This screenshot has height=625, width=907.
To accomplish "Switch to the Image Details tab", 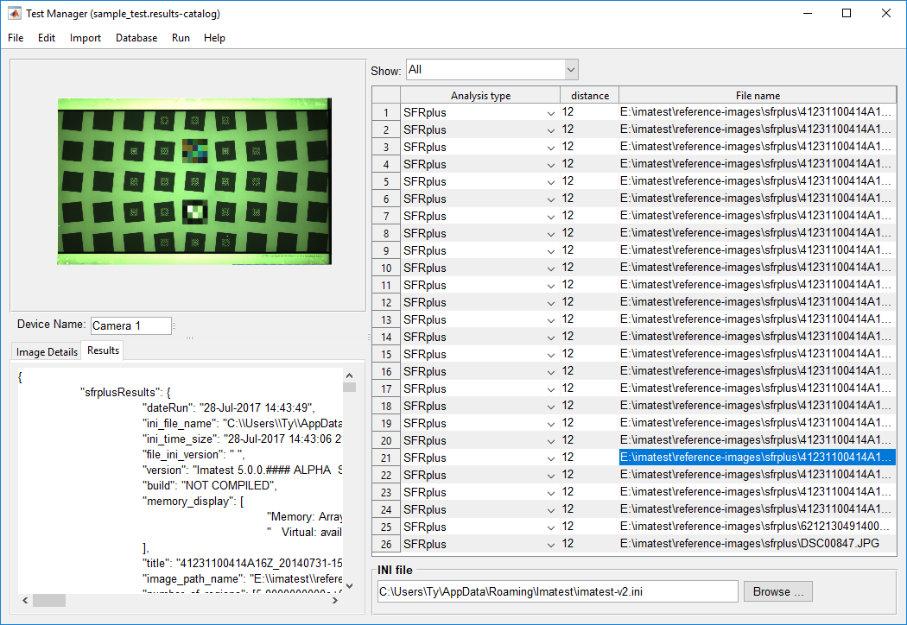I will 47,351.
